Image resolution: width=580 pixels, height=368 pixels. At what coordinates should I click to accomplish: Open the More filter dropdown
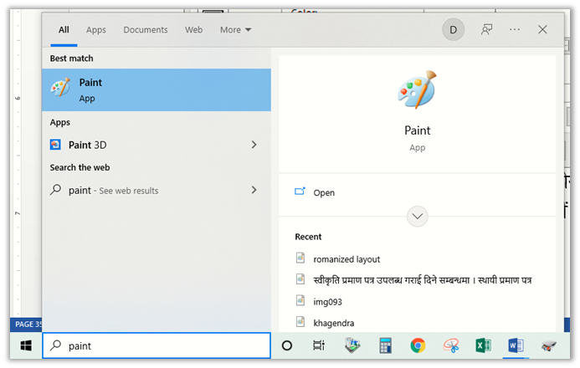coord(235,29)
